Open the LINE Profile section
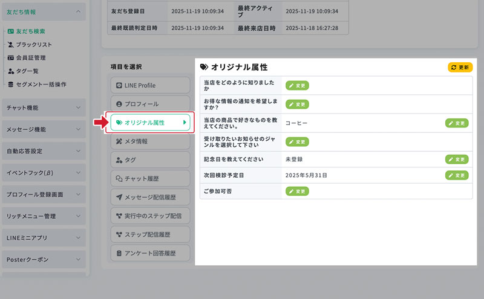Image resolution: width=484 pixels, height=299 pixels. point(150,85)
